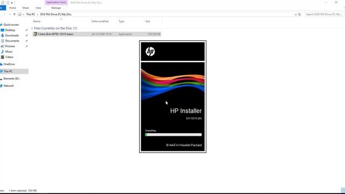Open Network in navigation pane

pyautogui.click(x=9, y=86)
